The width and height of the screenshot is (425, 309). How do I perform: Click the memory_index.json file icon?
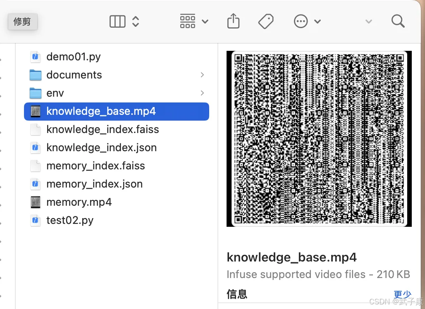[x=36, y=184]
